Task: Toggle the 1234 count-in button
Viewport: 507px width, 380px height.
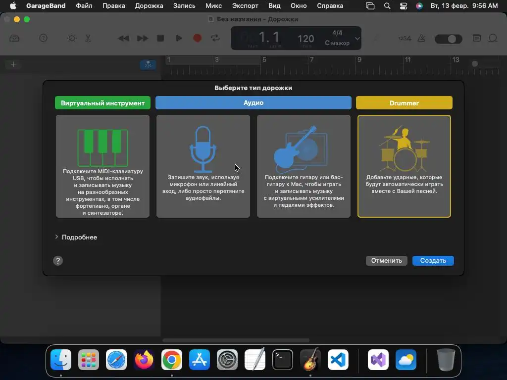Action: [x=405, y=39]
